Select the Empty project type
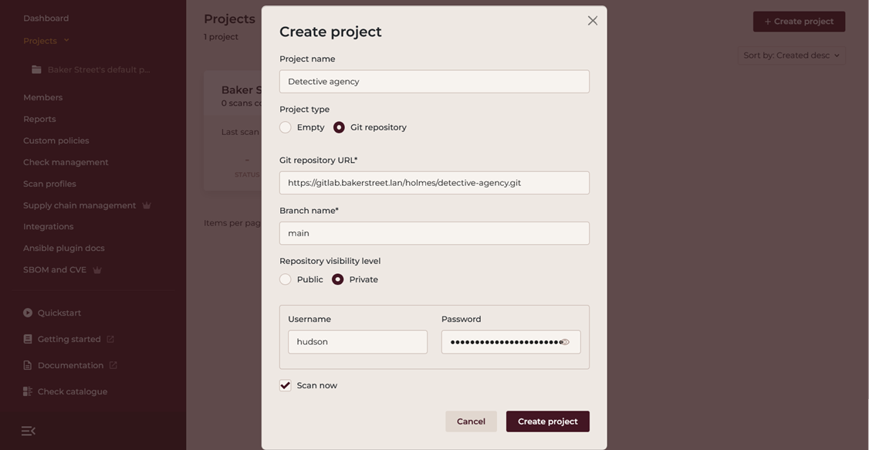 click(286, 127)
